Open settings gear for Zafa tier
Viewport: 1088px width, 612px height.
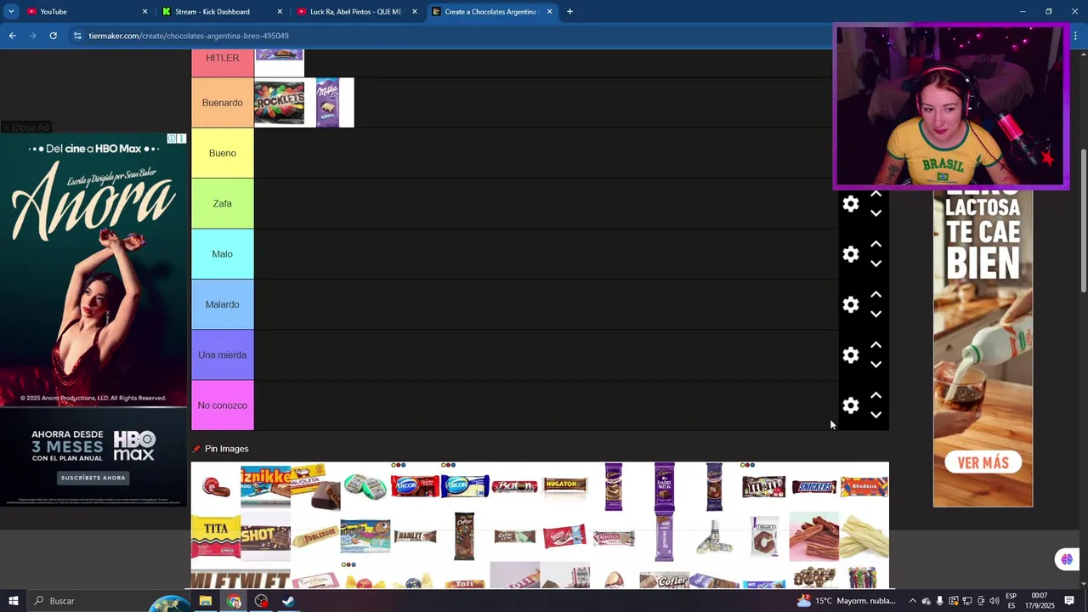point(851,204)
